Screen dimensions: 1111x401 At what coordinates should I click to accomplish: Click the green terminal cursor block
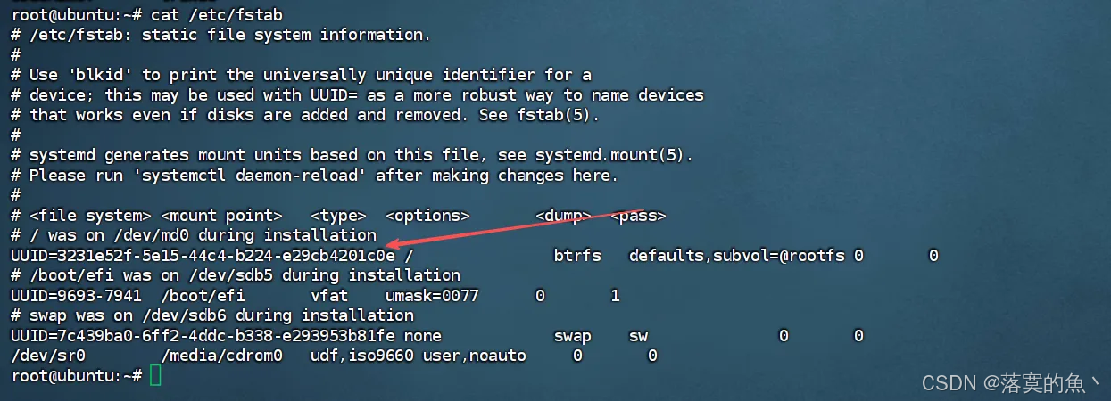(x=156, y=376)
